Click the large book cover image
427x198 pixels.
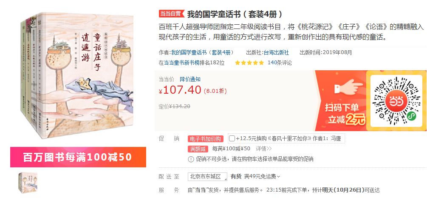point(78,75)
